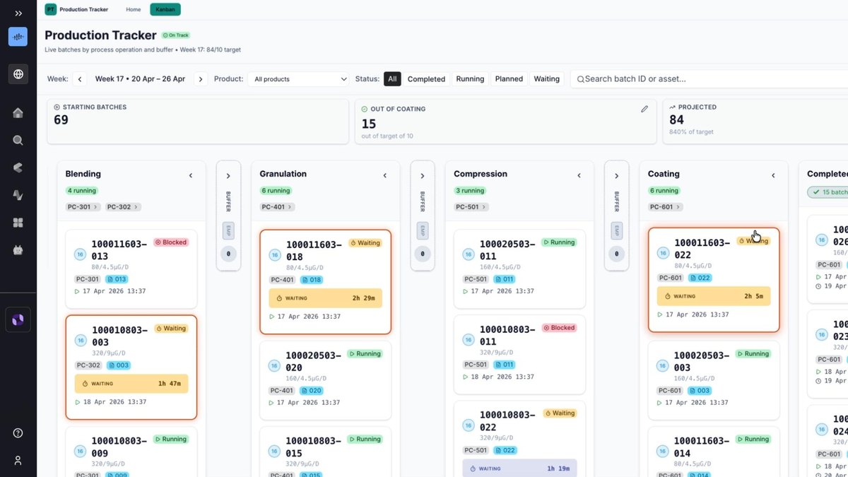Click document tag 003 on the Blending card

point(119,365)
